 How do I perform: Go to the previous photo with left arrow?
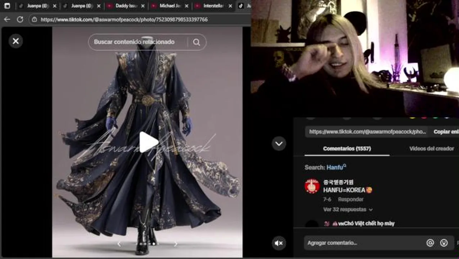point(119,244)
